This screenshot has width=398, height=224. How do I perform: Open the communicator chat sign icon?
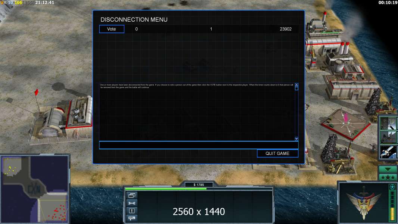tap(132, 218)
